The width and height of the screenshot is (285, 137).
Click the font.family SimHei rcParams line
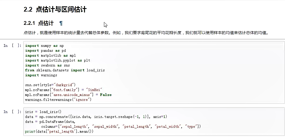coord(64,90)
